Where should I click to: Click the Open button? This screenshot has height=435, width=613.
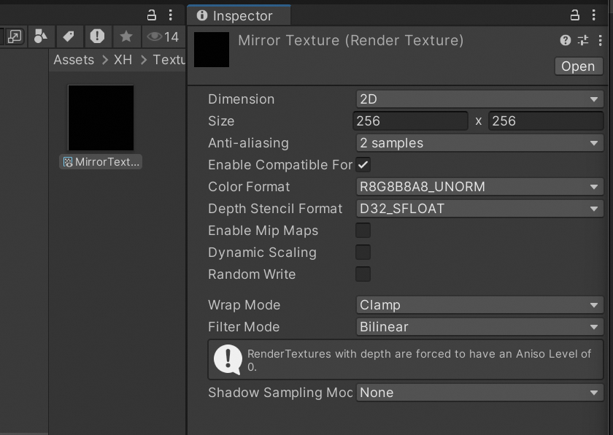click(x=578, y=66)
